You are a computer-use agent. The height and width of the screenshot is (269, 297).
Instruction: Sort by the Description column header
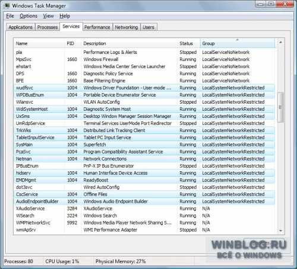coord(129,43)
